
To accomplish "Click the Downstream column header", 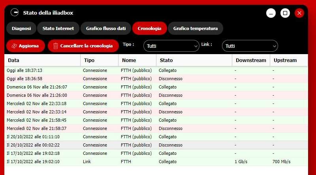I will pos(250,60).
